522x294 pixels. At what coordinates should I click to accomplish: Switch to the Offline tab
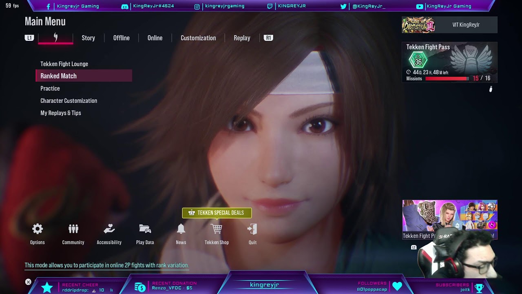(x=122, y=38)
